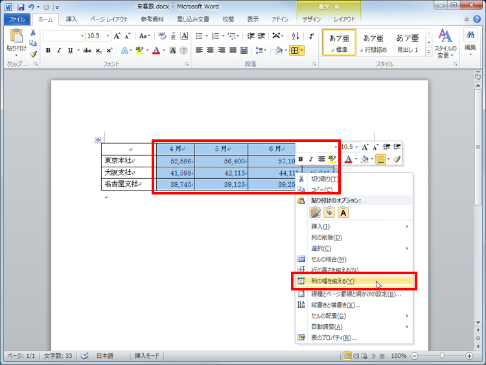
Task: Toggle Bold in the ribbon font group
Action: click(x=48, y=50)
